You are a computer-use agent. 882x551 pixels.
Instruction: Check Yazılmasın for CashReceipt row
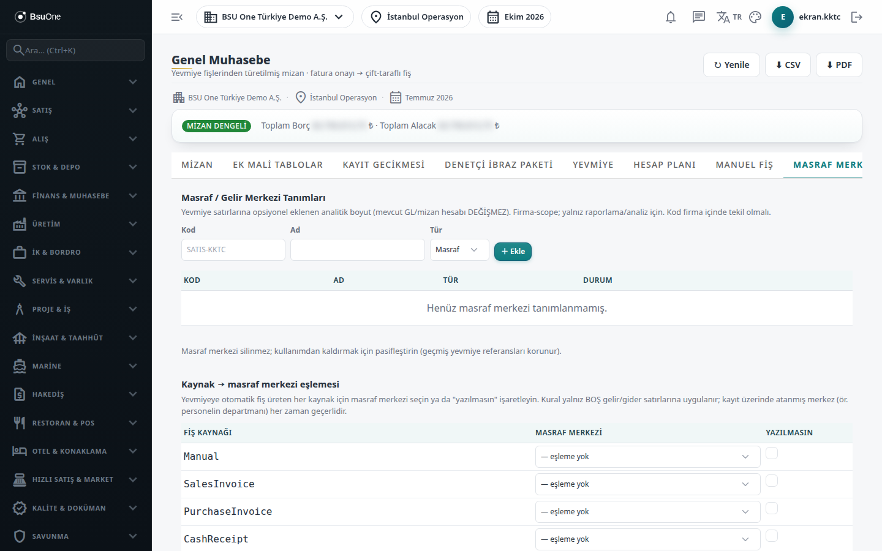[772, 536]
